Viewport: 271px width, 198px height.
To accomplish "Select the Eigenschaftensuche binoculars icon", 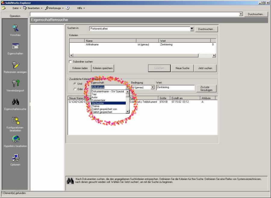I will [x=15, y=102].
